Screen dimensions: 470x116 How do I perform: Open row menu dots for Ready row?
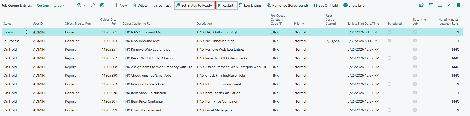pyautogui.click(x=26, y=32)
